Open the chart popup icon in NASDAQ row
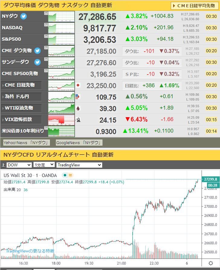The image size is (220, 270). coord(46,25)
